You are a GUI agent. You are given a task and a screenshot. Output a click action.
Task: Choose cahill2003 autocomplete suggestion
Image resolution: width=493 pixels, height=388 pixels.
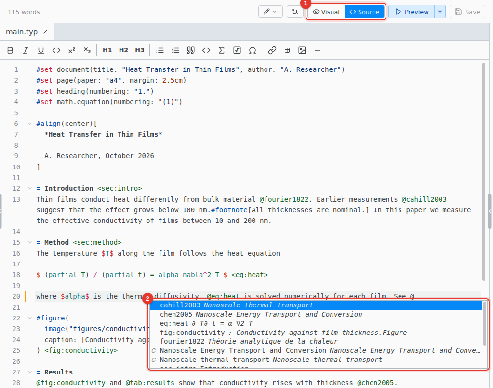click(316, 305)
